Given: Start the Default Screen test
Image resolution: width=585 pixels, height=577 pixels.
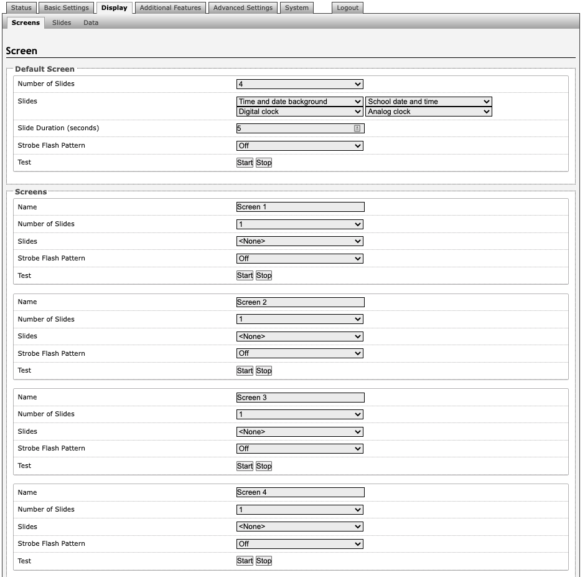Looking at the screenshot, I should [x=245, y=163].
